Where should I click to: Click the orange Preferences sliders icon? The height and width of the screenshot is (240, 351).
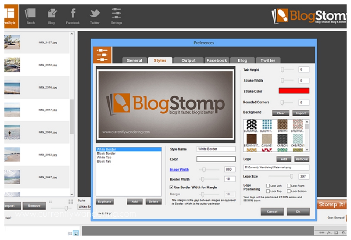(x=102, y=55)
